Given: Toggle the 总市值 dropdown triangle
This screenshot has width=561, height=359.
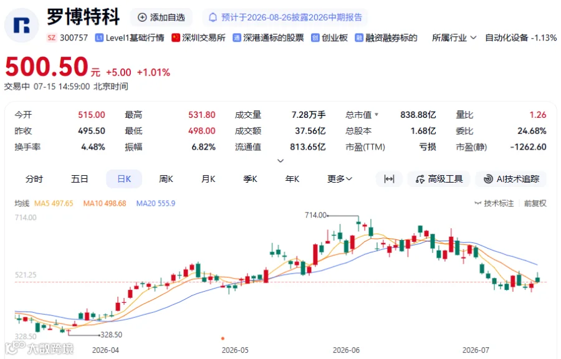Looking at the screenshot, I should 376,115.
